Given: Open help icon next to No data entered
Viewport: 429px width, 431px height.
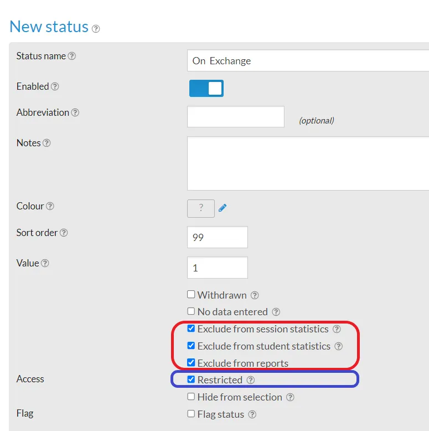Looking at the screenshot, I should click(x=276, y=312).
